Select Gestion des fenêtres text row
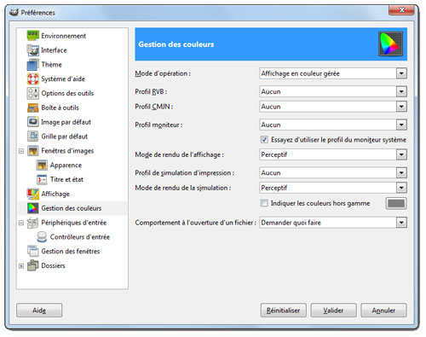The image size is (426, 337). 71,251
